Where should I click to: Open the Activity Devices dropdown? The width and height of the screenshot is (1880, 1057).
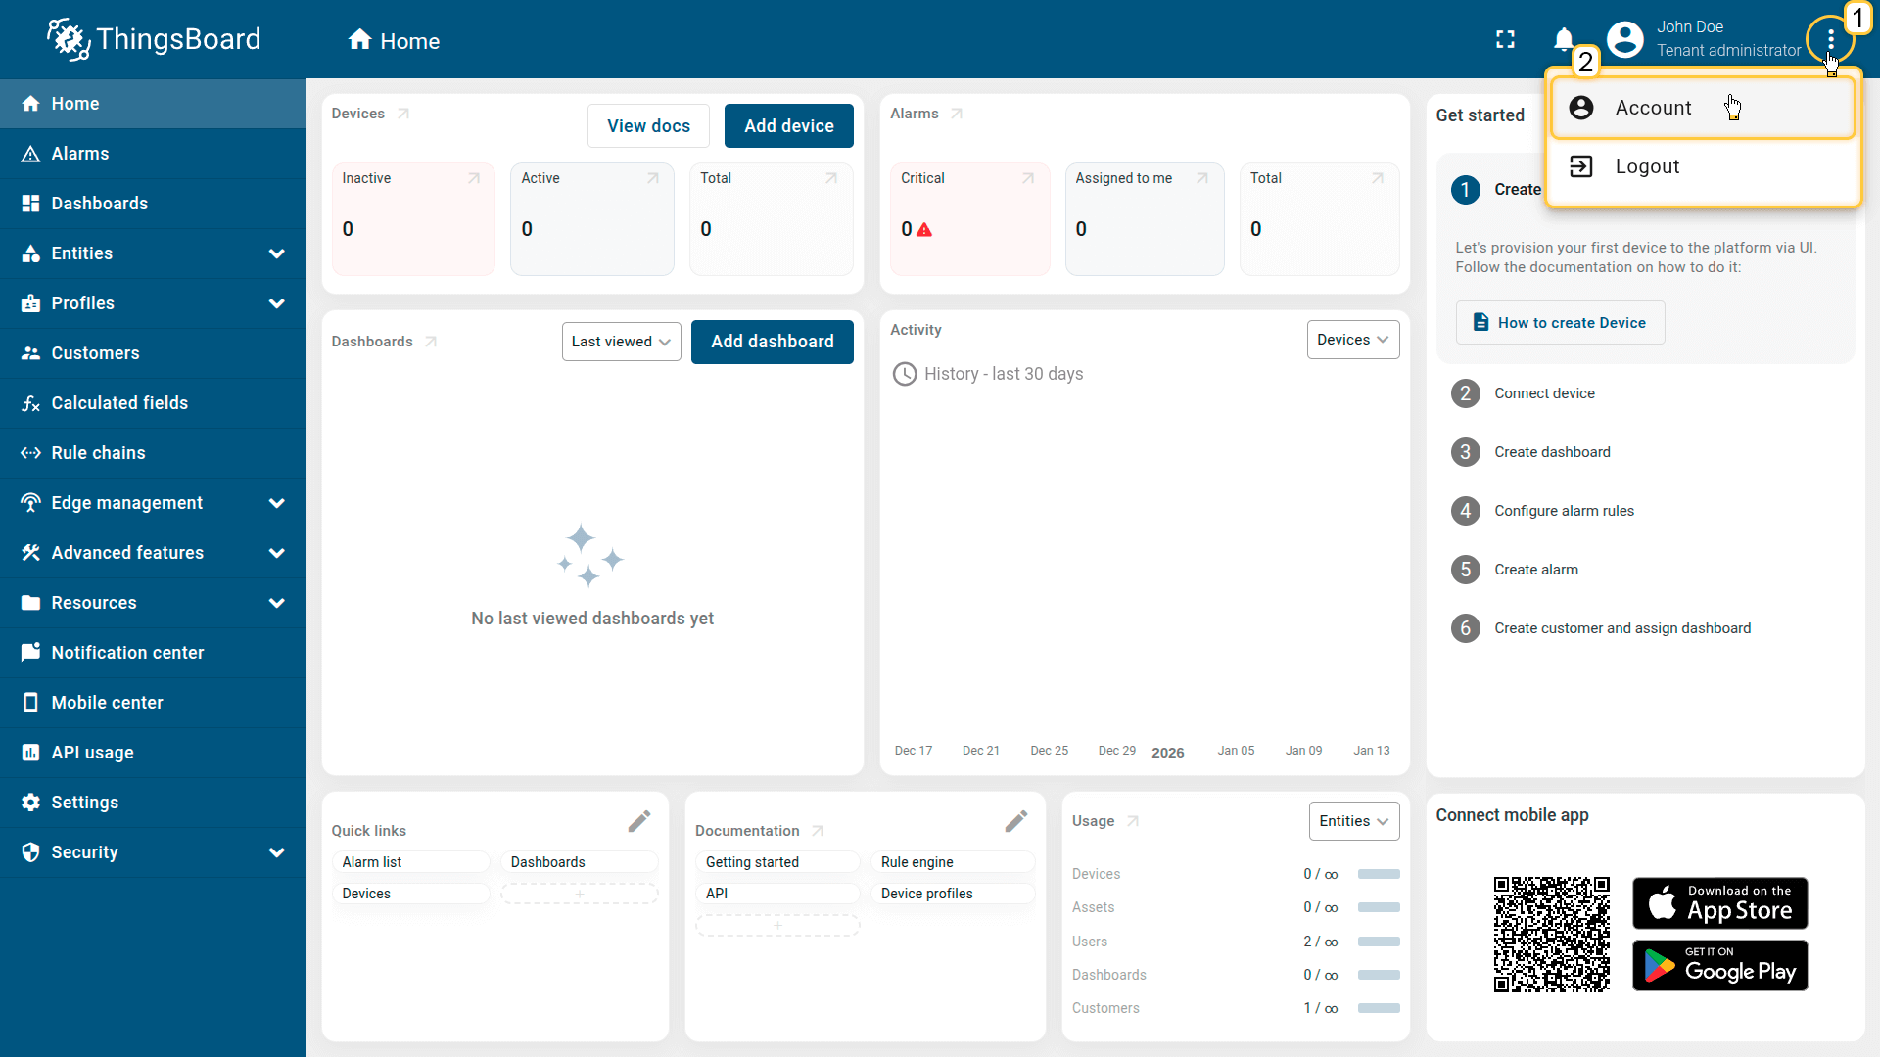(1352, 340)
